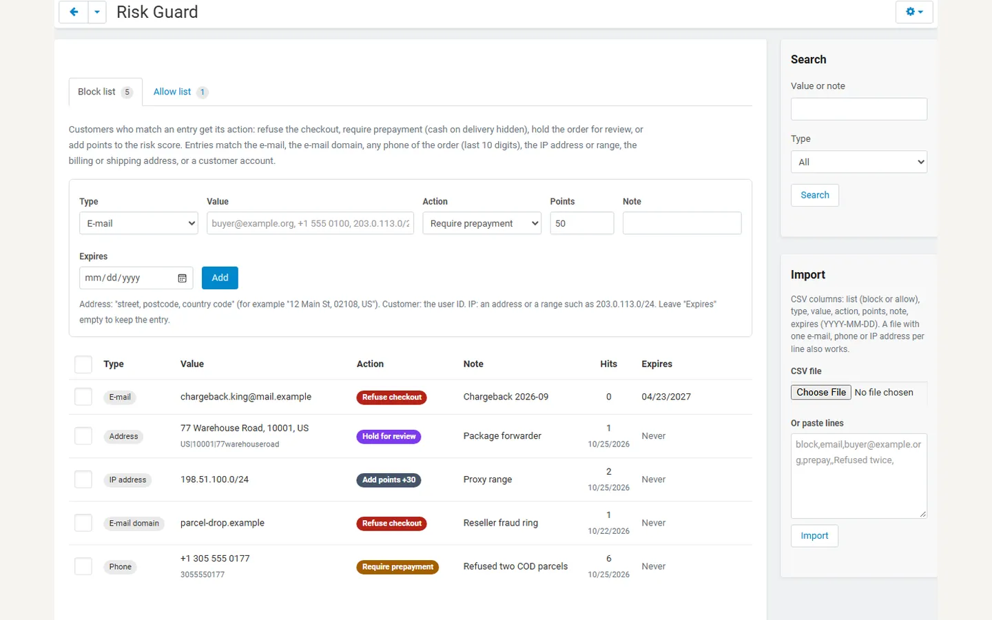Click the E-mail domain type tag

click(x=134, y=524)
